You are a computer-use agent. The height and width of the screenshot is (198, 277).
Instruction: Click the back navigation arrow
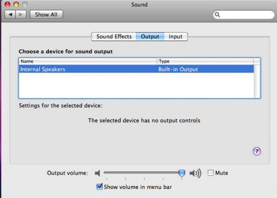[x=10, y=14]
